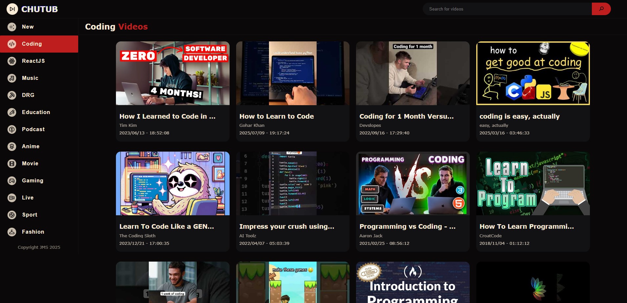Click the Aaron Jack channel name

click(371, 236)
